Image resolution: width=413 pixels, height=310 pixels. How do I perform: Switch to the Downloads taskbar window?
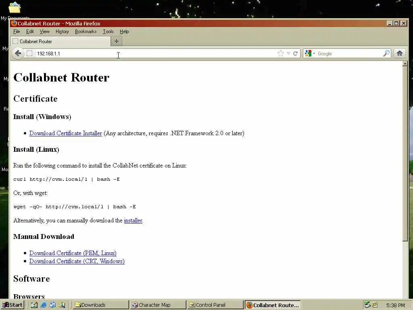[100, 305]
